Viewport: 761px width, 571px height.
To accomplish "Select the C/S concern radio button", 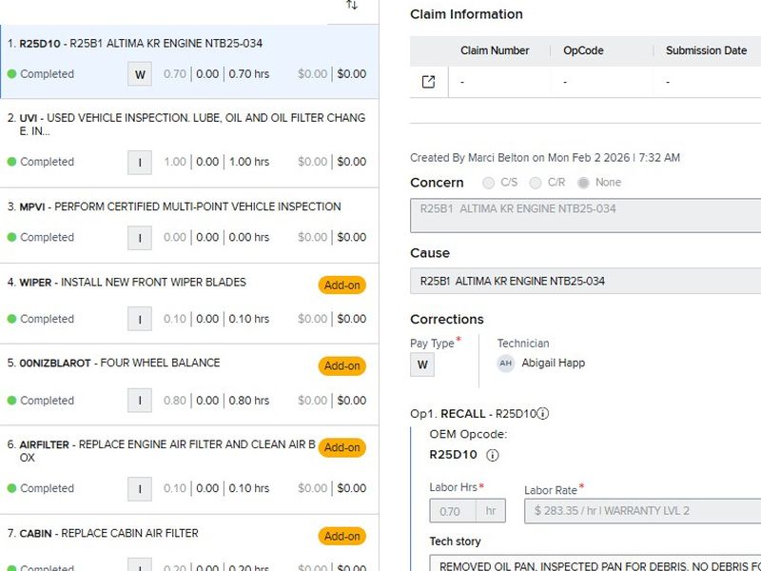I will tap(489, 183).
